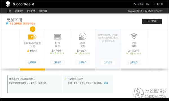The width and height of the screenshot is (169, 101).
Task: Click 立即运行 under 扫描硬件
Action: click(57, 63)
